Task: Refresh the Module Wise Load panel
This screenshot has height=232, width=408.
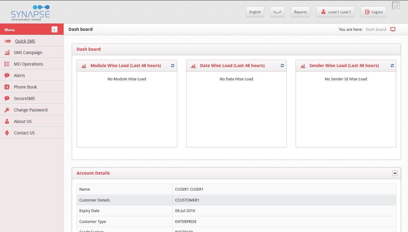Action: (x=173, y=66)
